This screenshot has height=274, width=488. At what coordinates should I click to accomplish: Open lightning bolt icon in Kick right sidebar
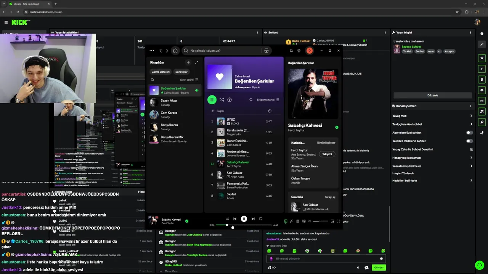tap(482, 69)
